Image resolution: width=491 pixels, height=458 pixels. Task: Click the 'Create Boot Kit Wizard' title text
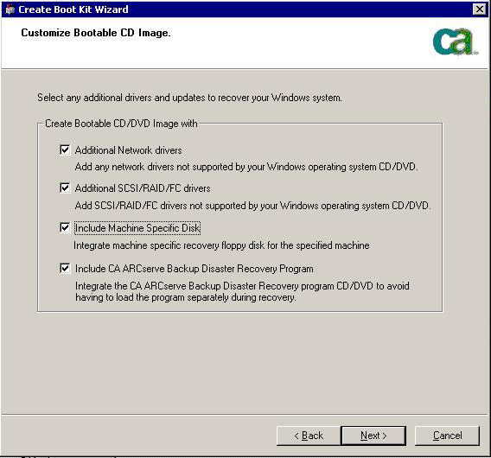pyautogui.click(x=73, y=10)
